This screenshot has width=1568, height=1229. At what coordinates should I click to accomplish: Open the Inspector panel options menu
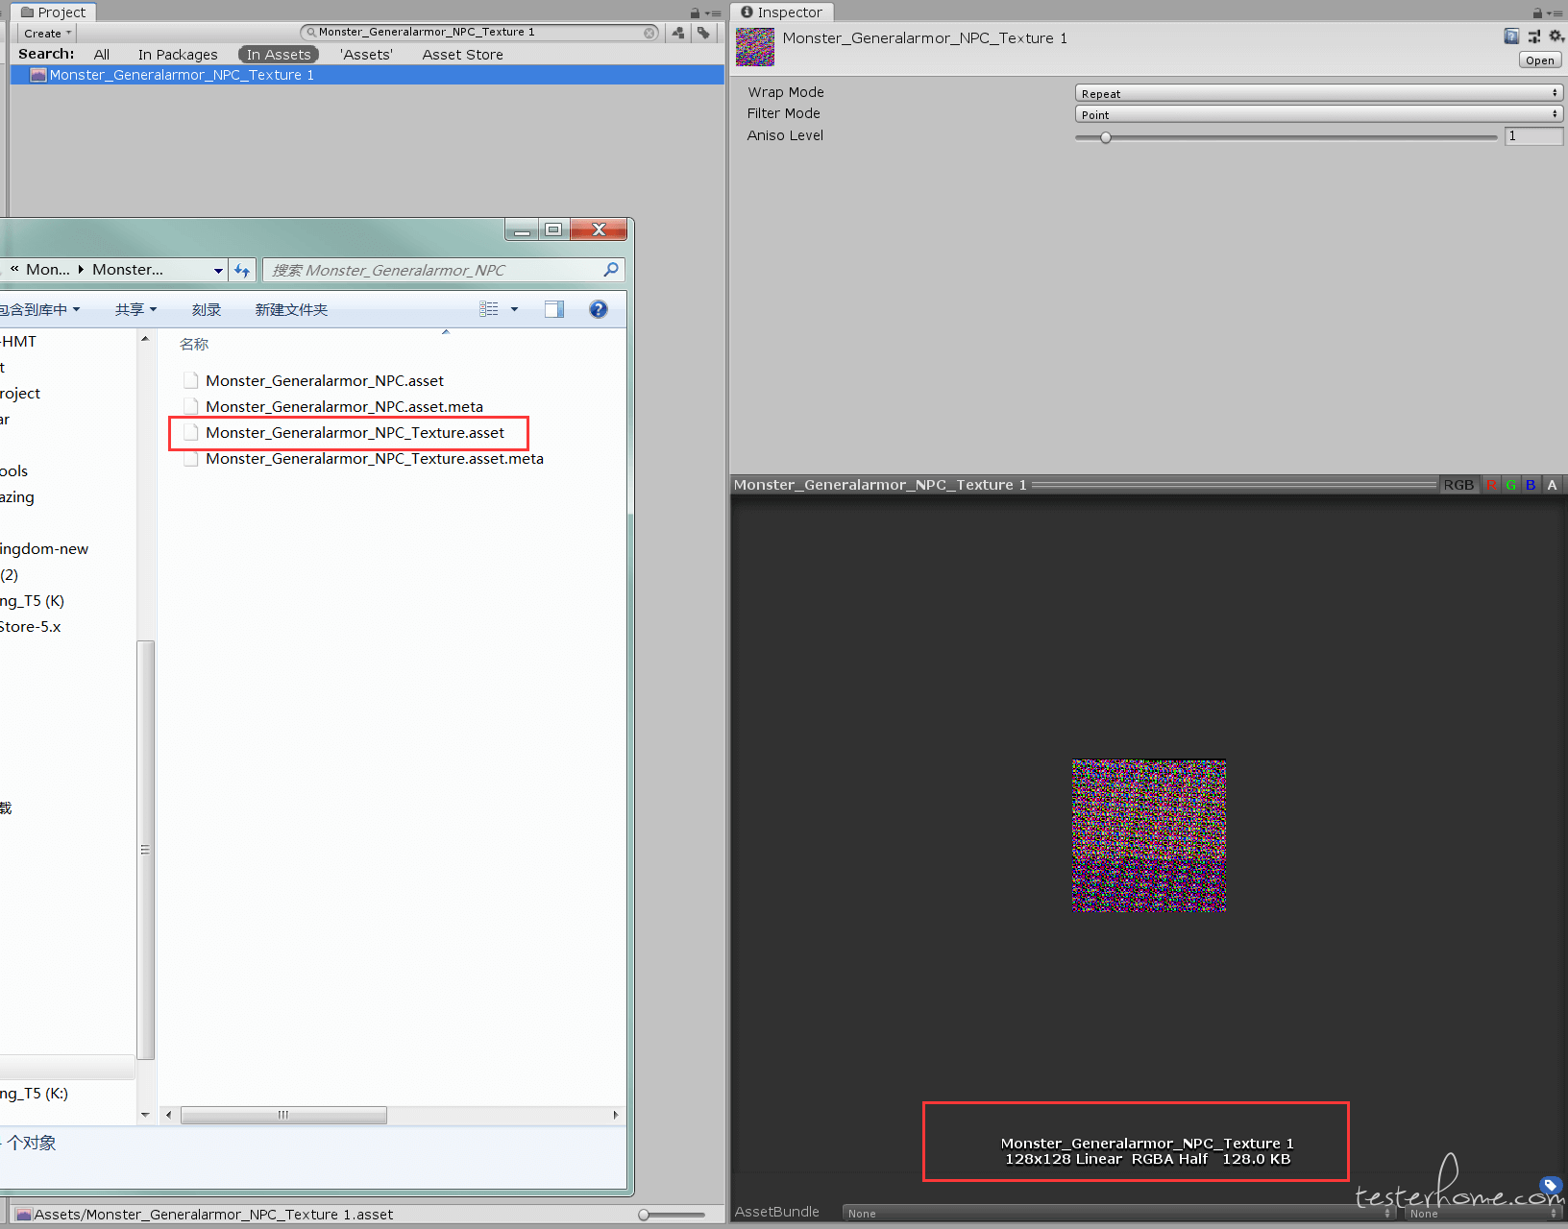(1556, 13)
